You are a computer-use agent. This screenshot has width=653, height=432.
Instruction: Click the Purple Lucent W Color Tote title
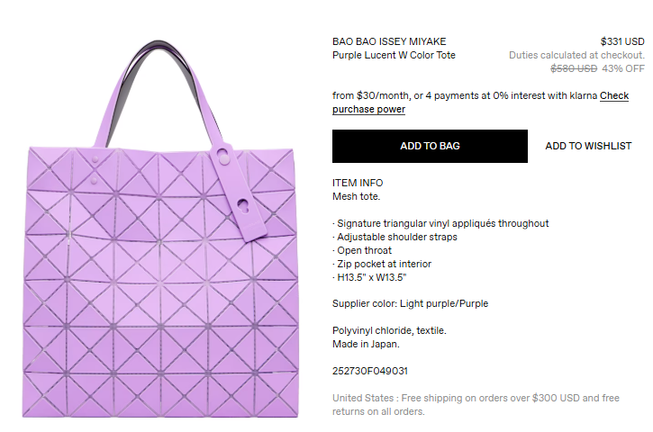pyautogui.click(x=394, y=55)
